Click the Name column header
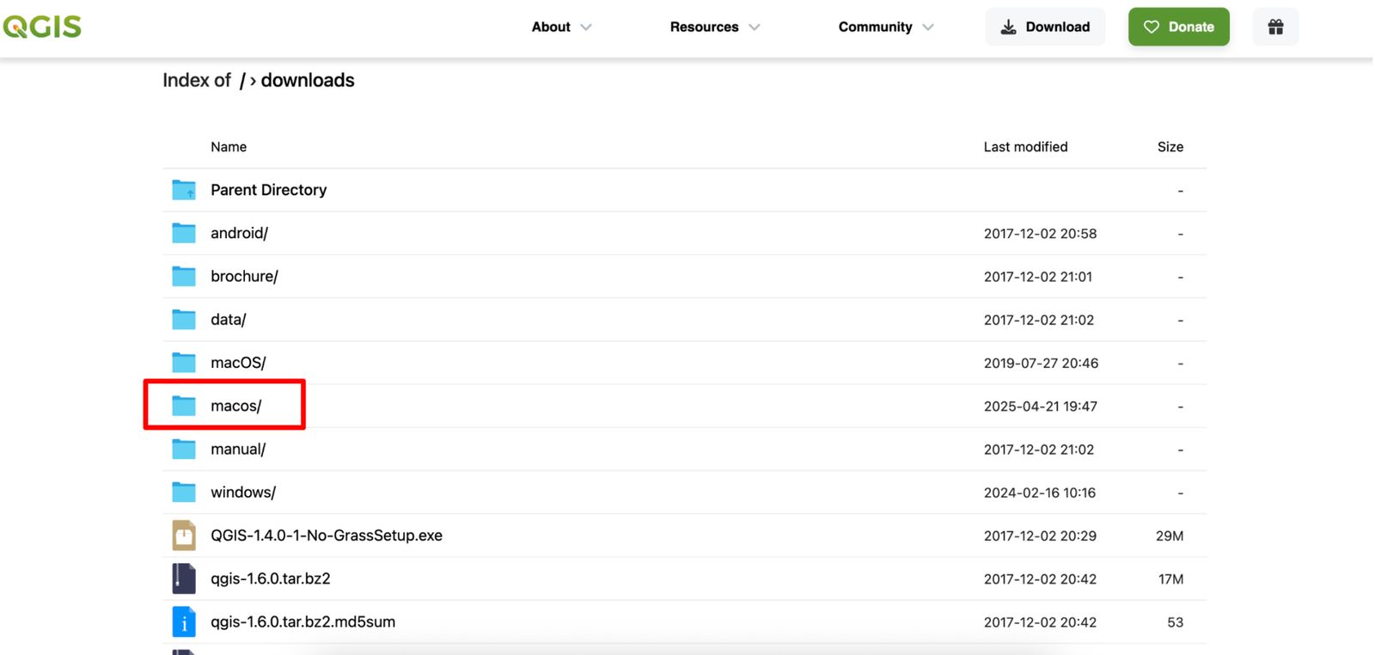The image size is (1375, 655). [x=229, y=147]
